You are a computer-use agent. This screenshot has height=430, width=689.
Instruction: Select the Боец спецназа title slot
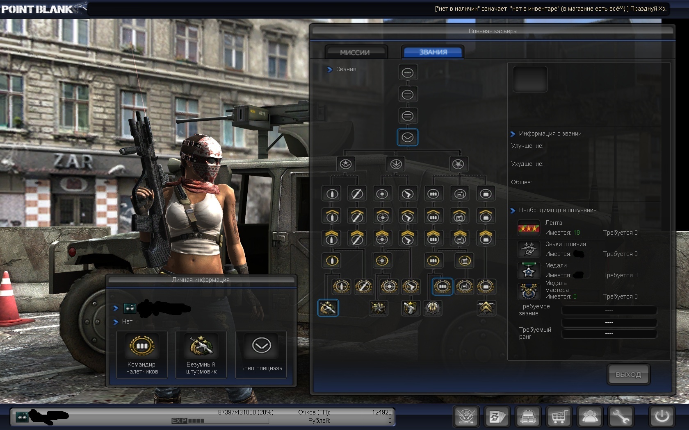pyautogui.click(x=261, y=355)
